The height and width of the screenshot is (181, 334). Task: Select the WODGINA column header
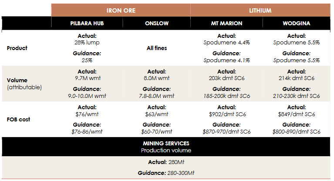click(296, 23)
